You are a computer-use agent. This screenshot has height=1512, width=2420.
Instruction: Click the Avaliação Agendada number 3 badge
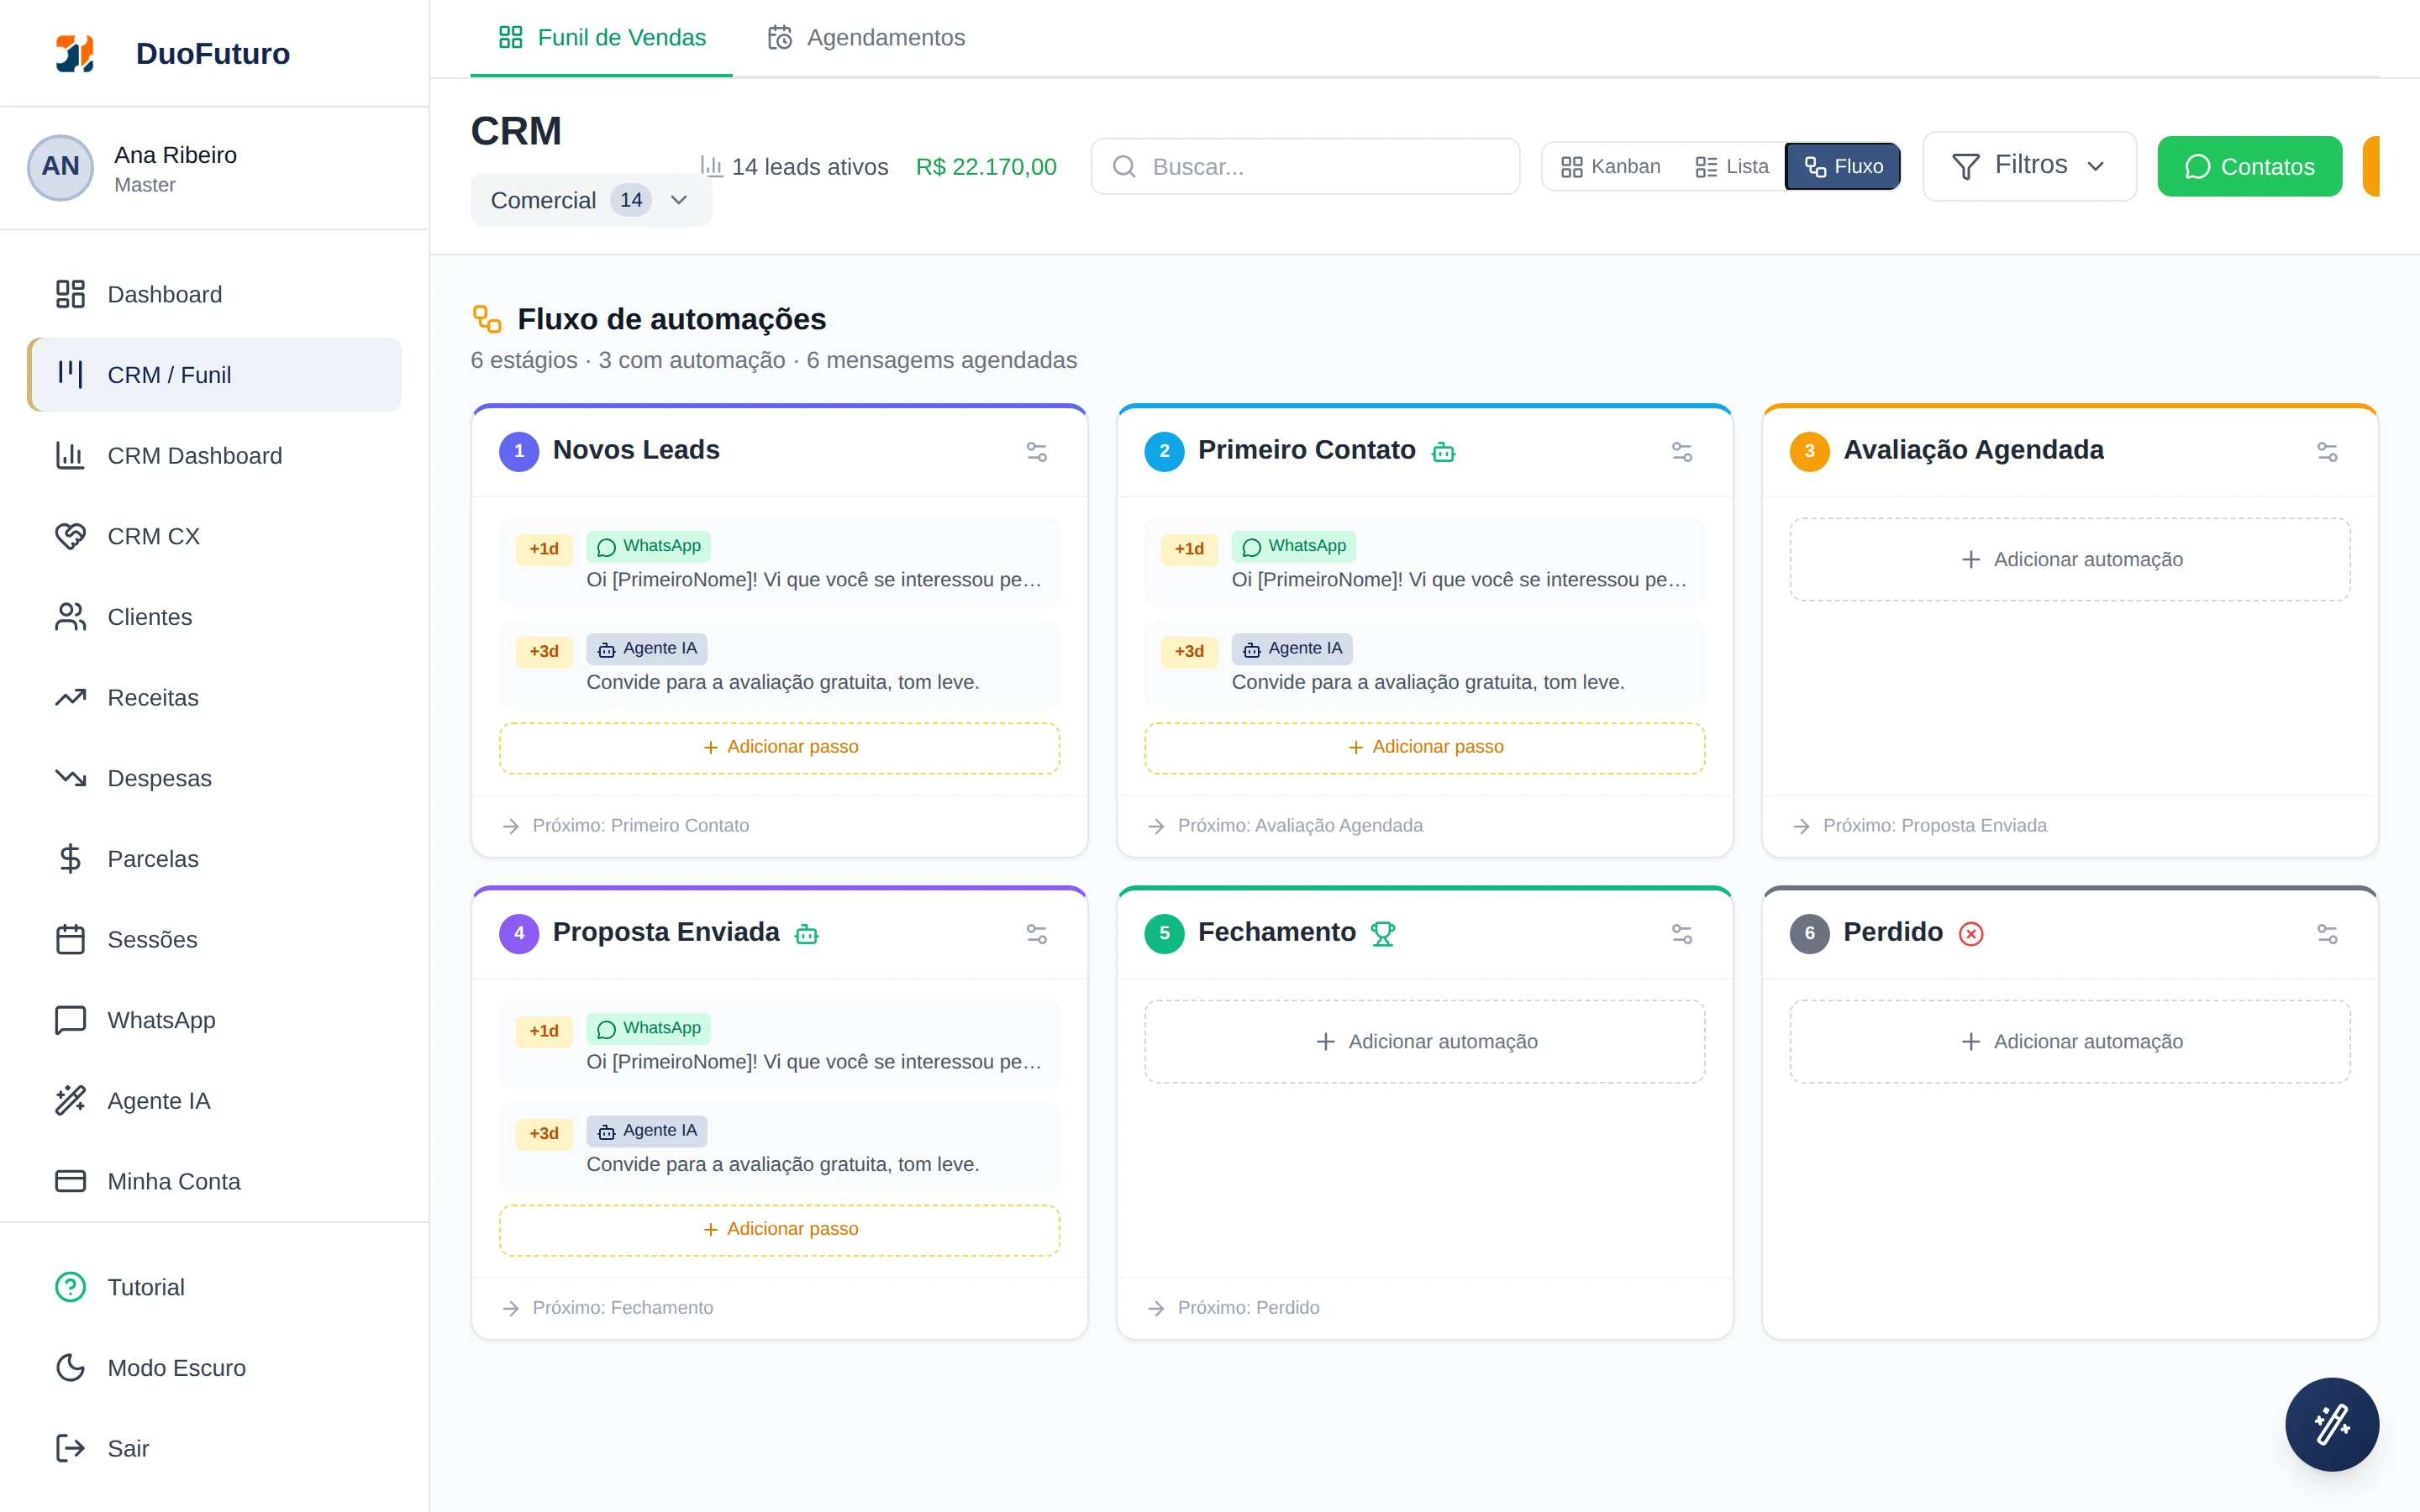[x=1809, y=451]
